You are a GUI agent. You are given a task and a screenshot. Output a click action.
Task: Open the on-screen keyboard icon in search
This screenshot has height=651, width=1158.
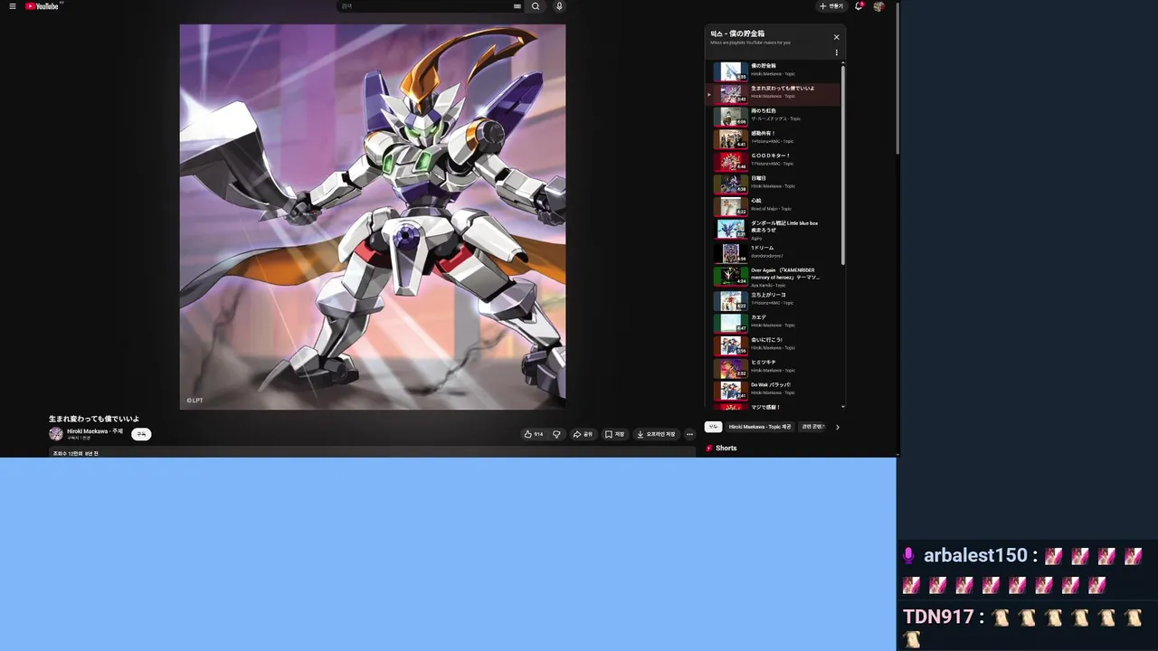517,6
